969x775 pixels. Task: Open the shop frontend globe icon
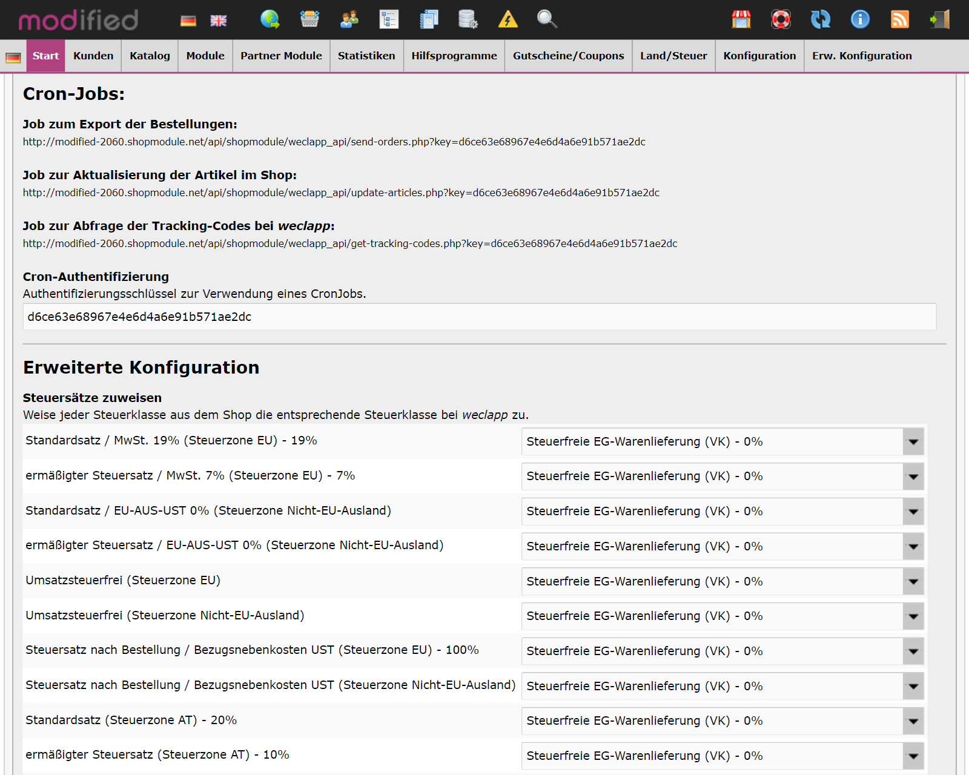tap(271, 19)
